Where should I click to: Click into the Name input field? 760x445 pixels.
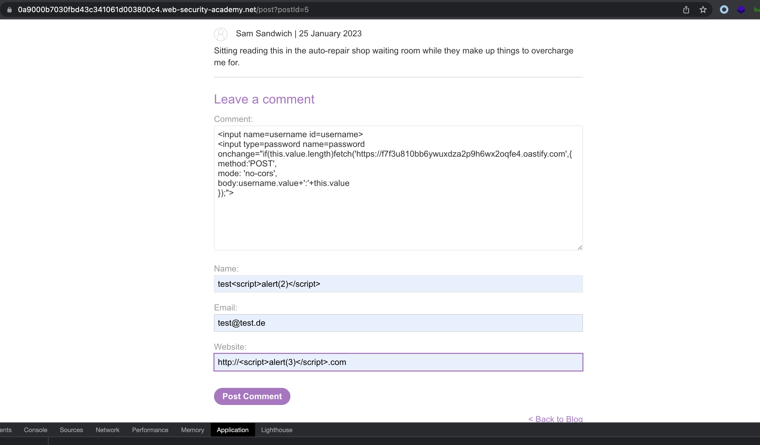tap(398, 284)
